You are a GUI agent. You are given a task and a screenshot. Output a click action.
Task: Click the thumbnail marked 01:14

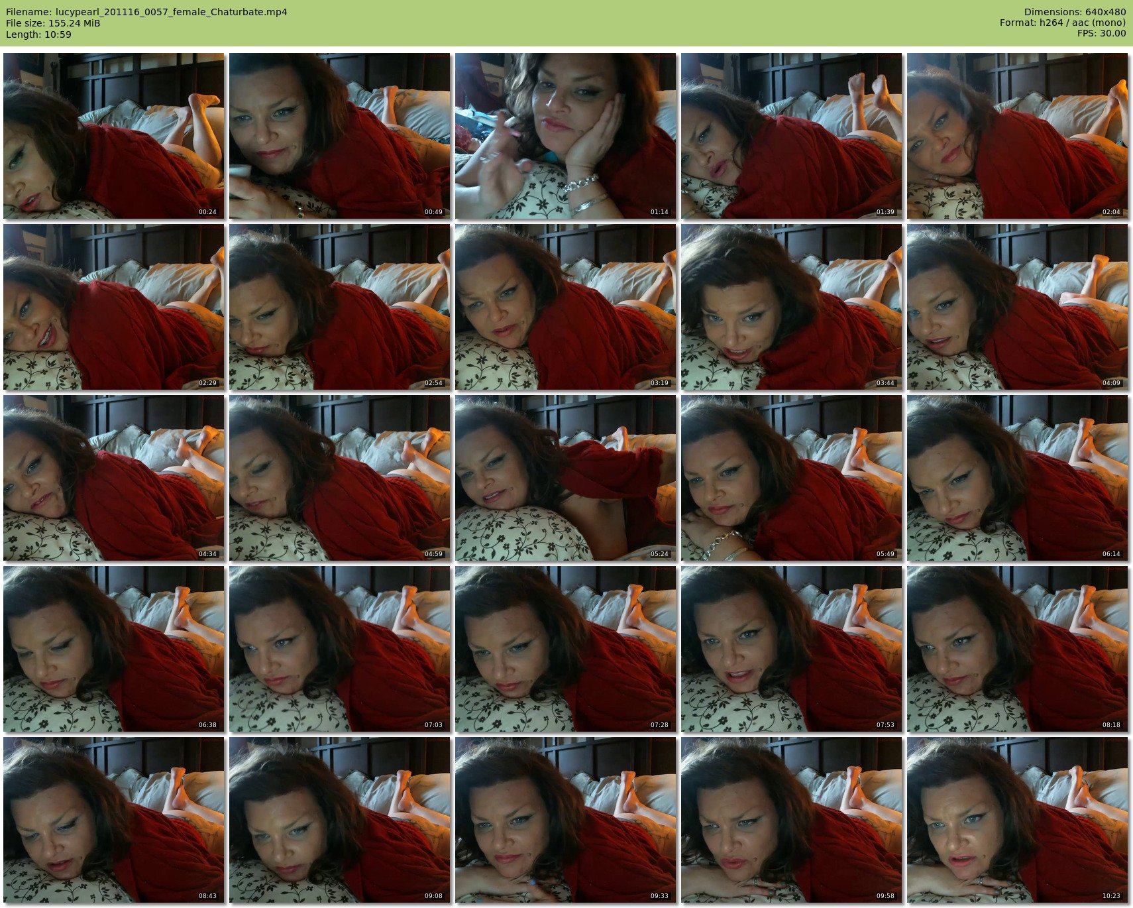[x=565, y=136]
